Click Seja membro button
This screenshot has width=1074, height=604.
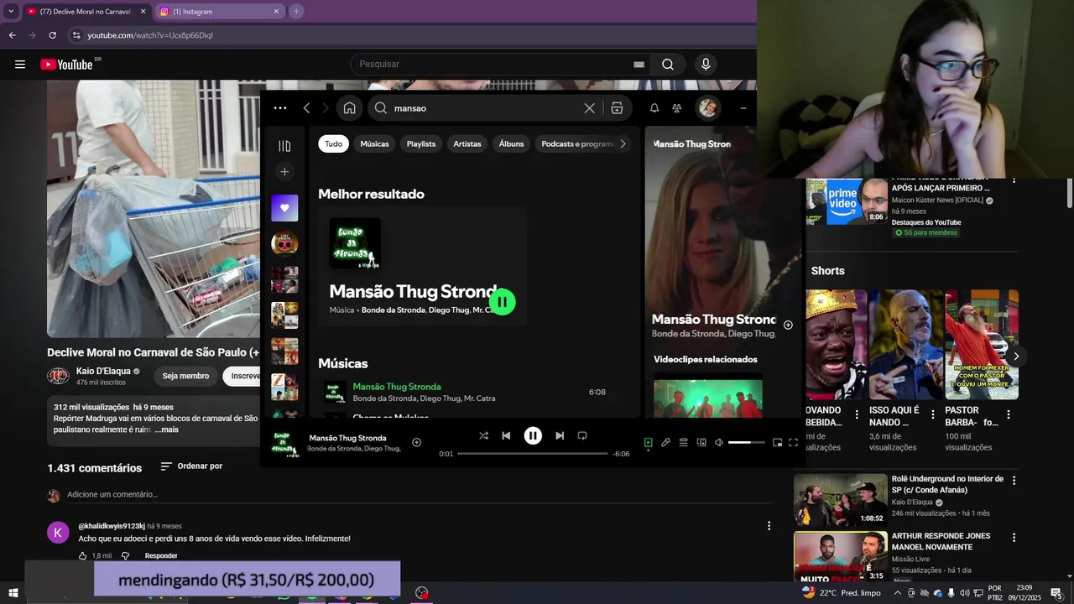click(185, 376)
